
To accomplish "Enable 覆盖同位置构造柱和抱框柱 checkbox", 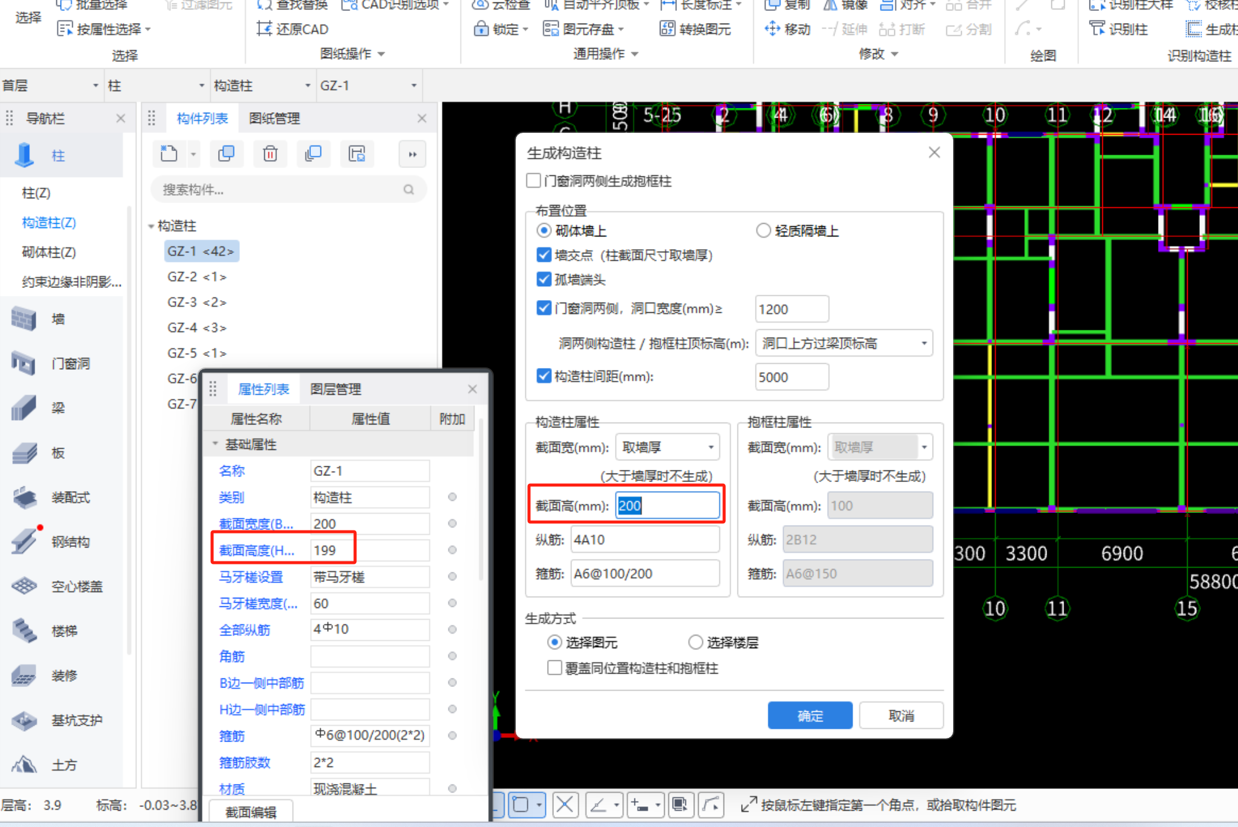I will [554, 668].
